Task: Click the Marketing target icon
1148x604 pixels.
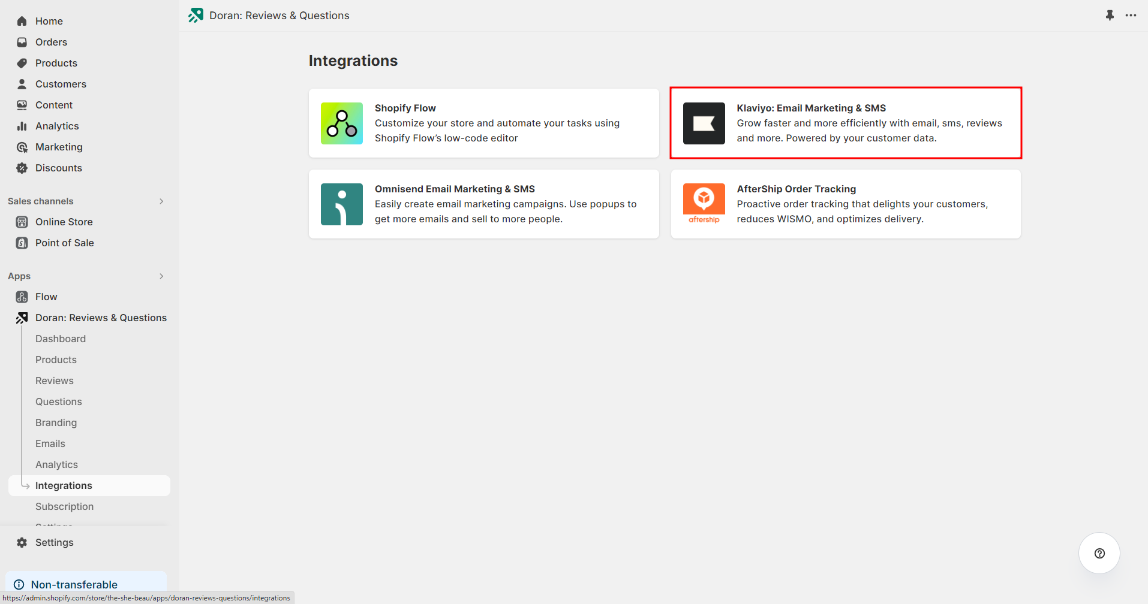Action: pyautogui.click(x=22, y=147)
